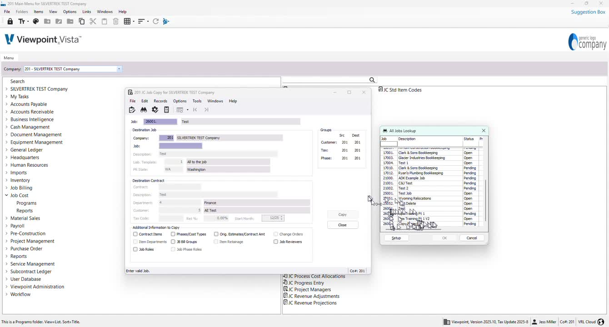This screenshot has width=609, height=327.
Task: Click the refresh icon in main toolbar
Action: pyautogui.click(x=155, y=21)
